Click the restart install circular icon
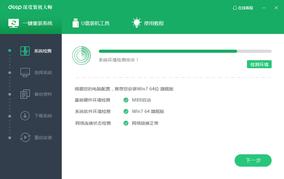 25,137
